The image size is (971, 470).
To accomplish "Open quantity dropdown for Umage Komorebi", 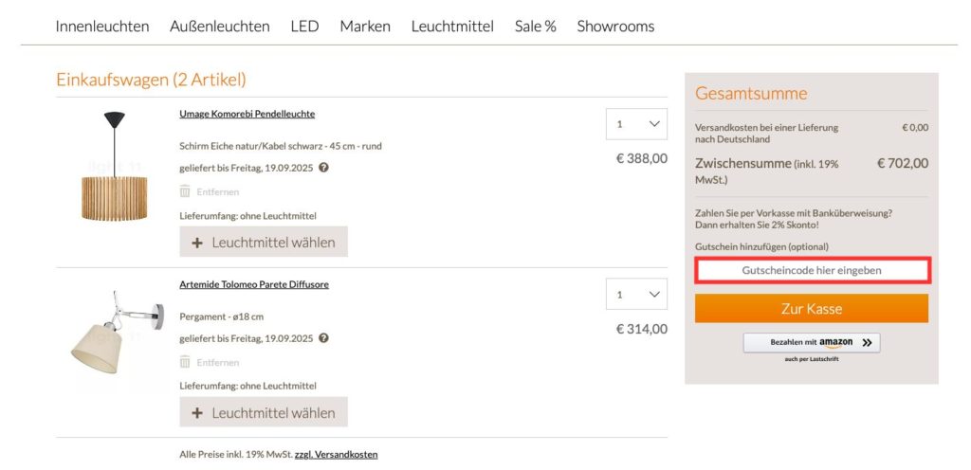I will pyautogui.click(x=636, y=124).
